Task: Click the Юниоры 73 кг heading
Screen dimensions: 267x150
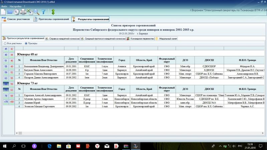Action: (x=27, y=83)
